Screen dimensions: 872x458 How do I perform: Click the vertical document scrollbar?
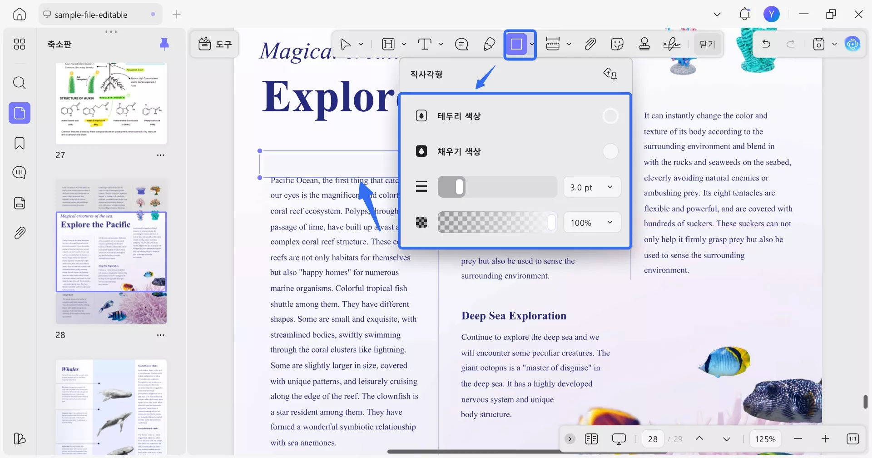tap(865, 402)
